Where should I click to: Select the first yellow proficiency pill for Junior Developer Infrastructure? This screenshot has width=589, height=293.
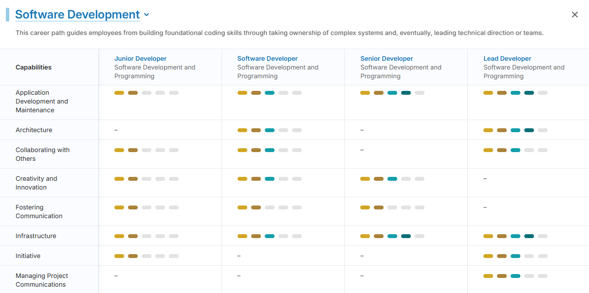pyautogui.click(x=119, y=236)
